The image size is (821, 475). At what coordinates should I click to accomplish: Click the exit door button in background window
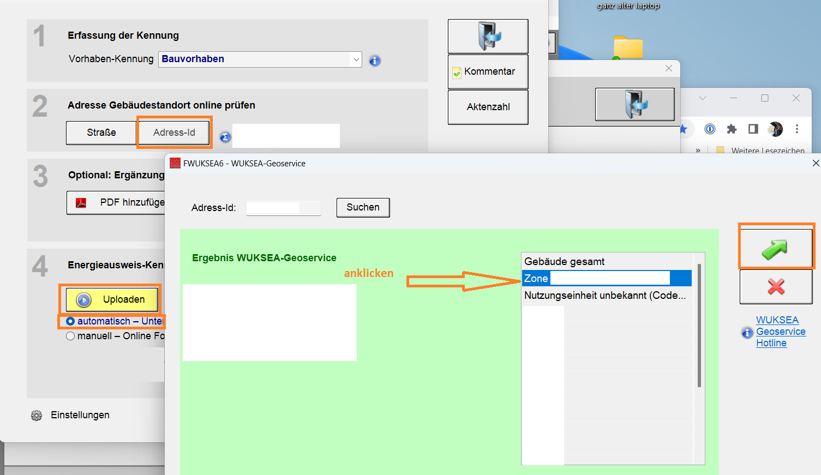click(634, 104)
